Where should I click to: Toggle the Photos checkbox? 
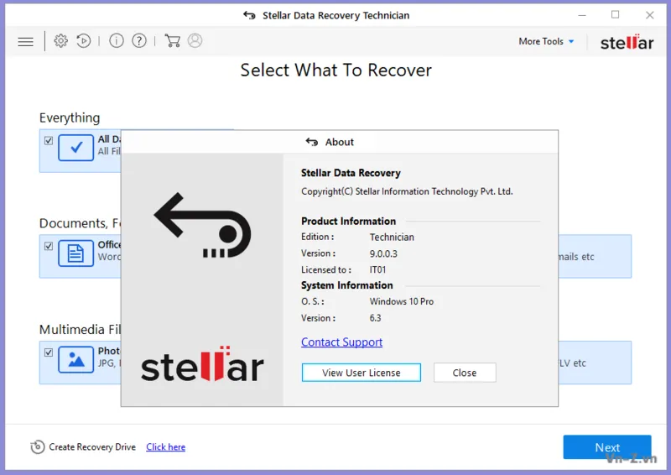pyautogui.click(x=49, y=352)
